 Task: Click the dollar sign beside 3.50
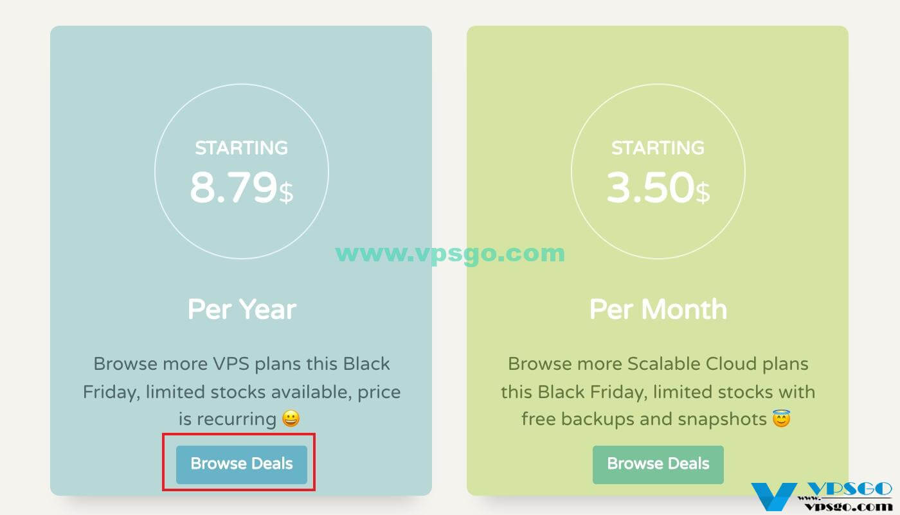[x=703, y=192]
